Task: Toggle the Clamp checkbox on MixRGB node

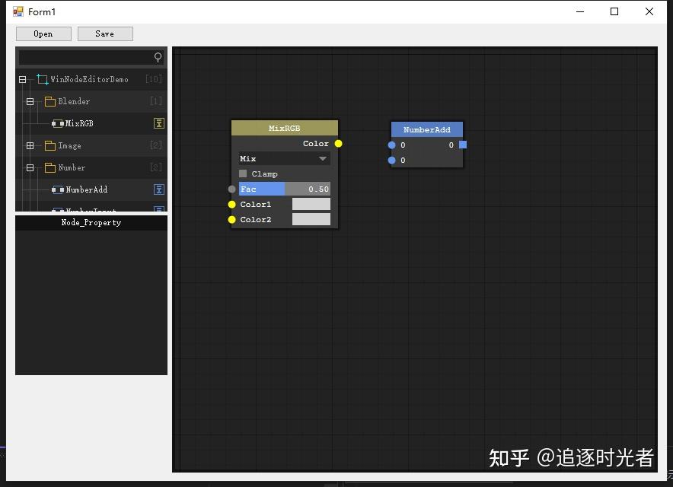Action: coord(241,173)
